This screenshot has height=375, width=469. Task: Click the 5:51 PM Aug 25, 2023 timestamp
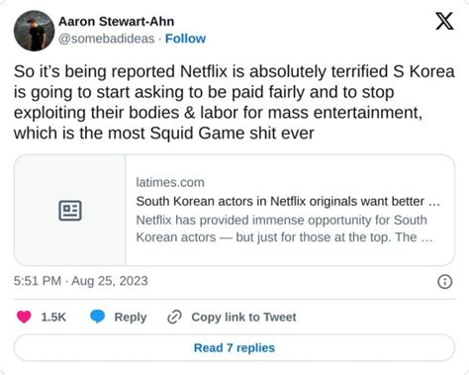(x=81, y=281)
